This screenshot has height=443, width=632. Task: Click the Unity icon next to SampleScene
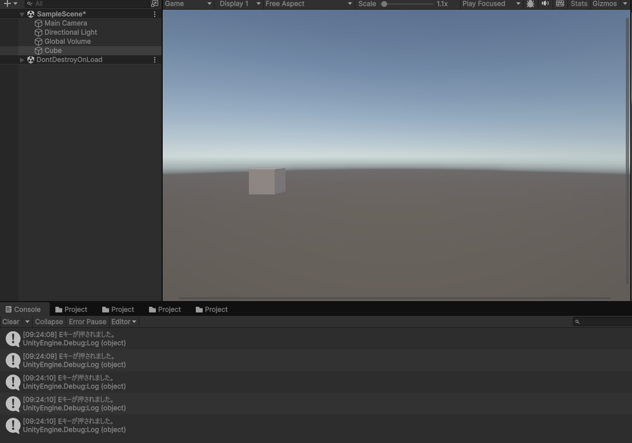coord(31,14)
